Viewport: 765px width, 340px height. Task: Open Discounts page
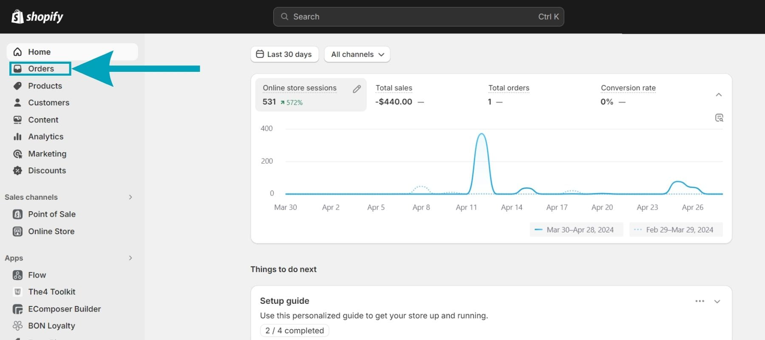tap(47, 170)
